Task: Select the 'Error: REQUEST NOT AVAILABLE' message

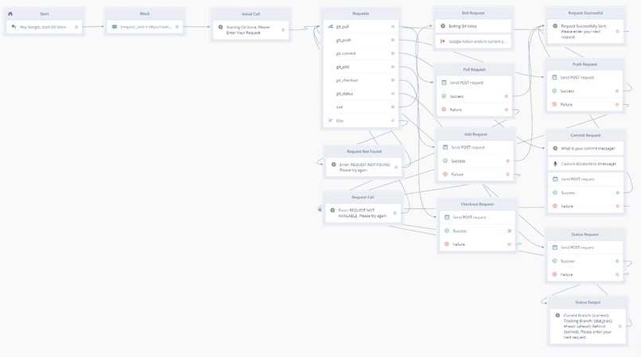Action: tap(363, 212)
